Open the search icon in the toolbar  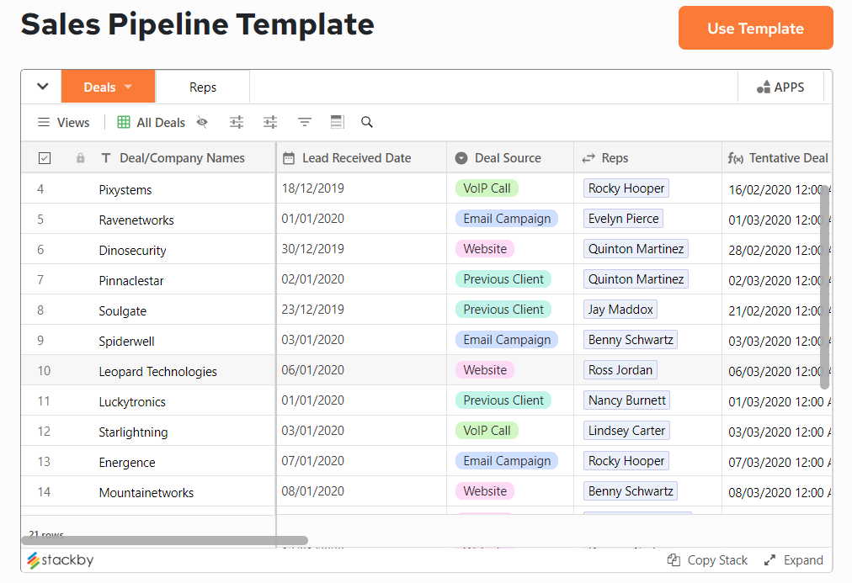366,122
